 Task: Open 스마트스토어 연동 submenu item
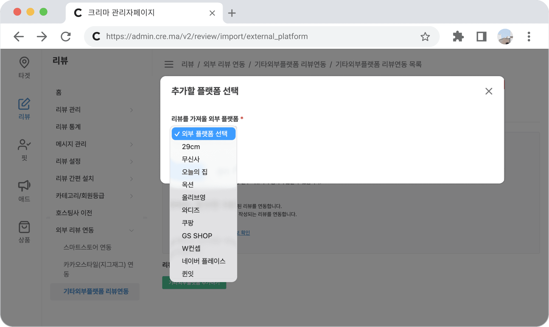point(87,247)
